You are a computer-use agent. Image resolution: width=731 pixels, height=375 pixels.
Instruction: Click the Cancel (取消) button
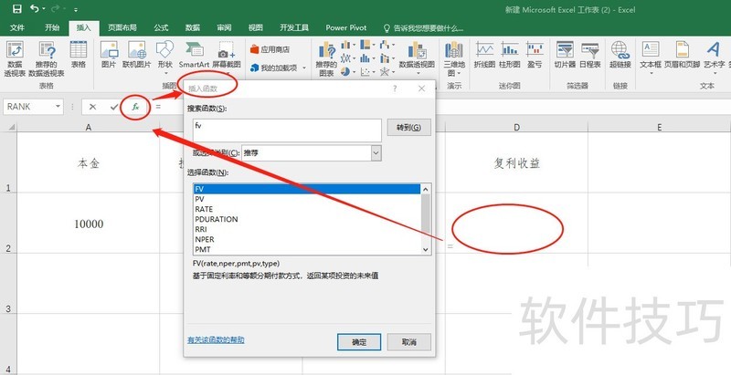coord(408,342)
